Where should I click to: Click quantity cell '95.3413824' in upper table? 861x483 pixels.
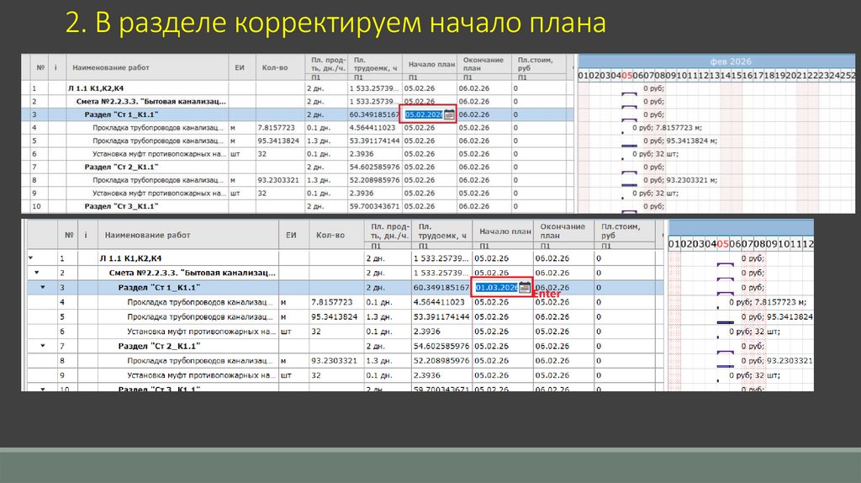click(x=278, y=141)
